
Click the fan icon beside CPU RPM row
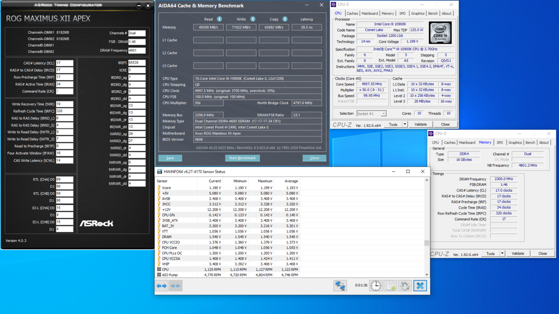(159, 269)
